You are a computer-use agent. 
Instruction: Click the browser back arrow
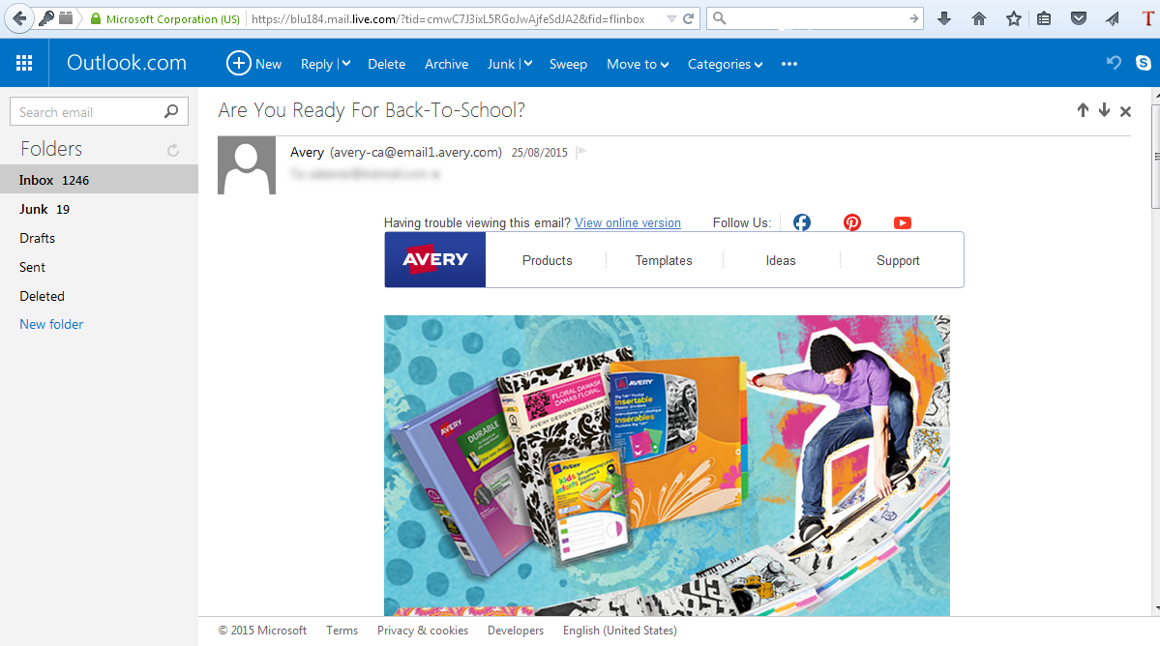click(20, 18)
